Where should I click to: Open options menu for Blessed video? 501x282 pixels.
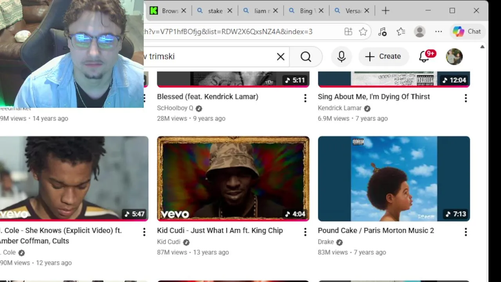click(305, 98)
